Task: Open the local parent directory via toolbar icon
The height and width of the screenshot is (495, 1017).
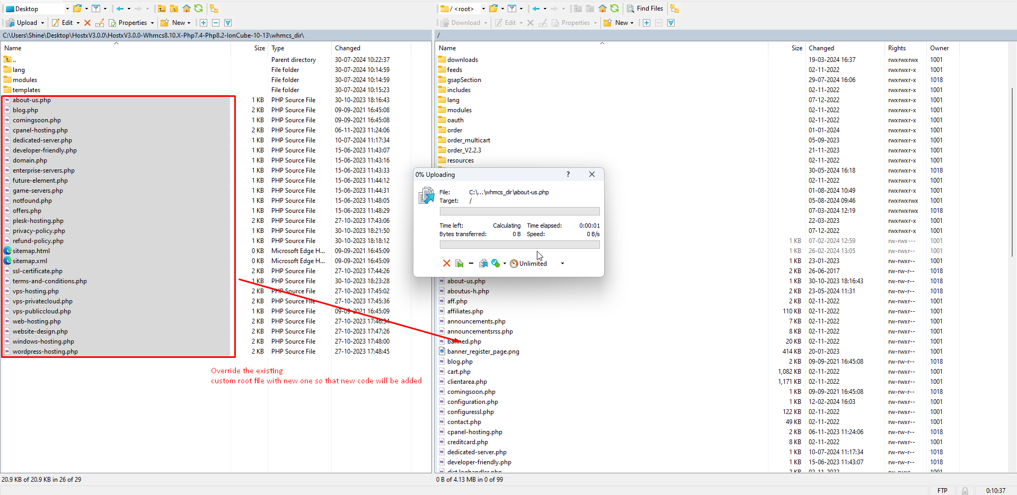Action: pyautogui.click(x=162, y=8)
